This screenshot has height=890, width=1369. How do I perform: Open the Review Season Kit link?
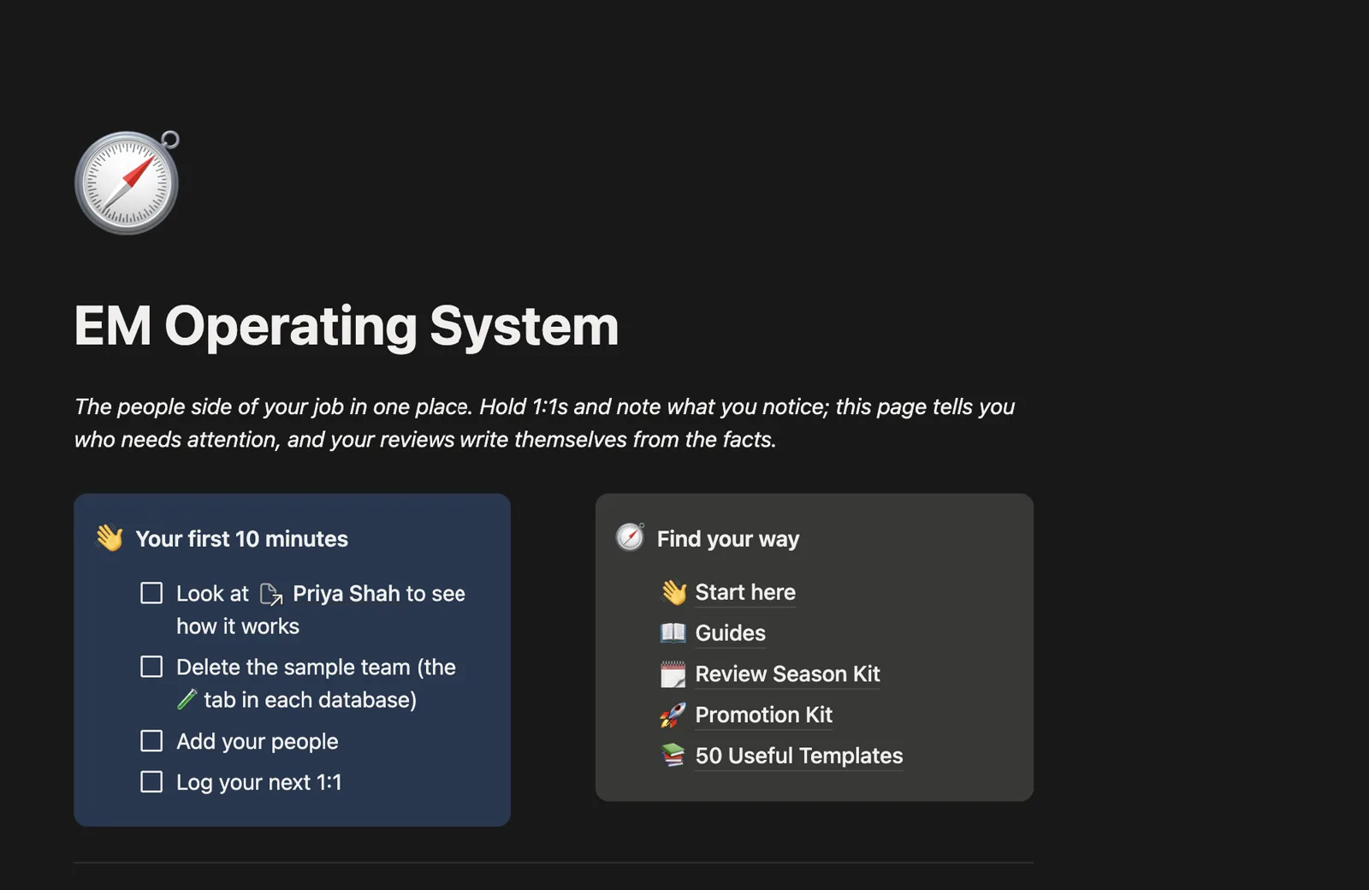point(787,674)
